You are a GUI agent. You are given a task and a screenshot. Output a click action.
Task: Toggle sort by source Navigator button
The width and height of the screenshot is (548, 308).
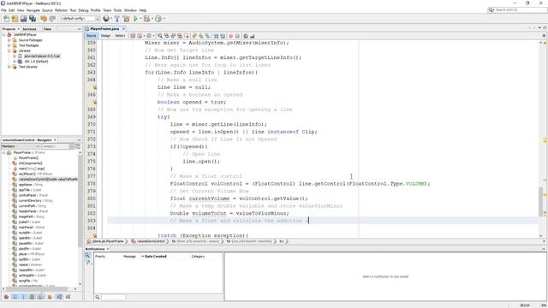68,297
